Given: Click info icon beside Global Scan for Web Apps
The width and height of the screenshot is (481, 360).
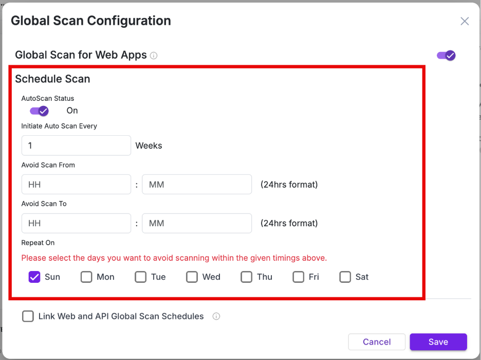Looking at the screenshot, I should click(154, 56).
